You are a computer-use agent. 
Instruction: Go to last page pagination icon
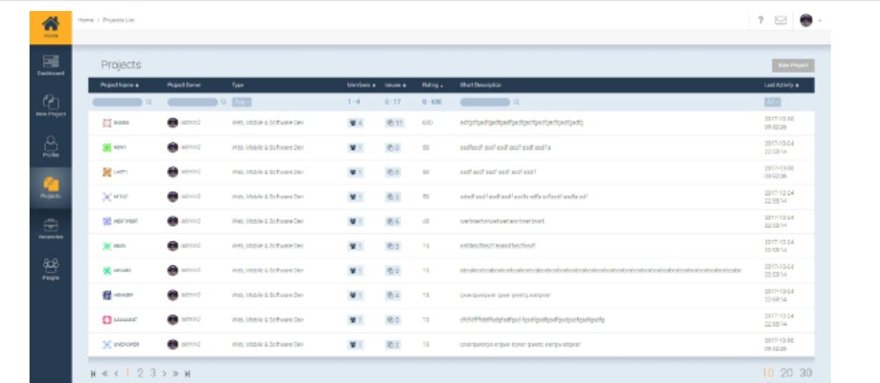coord(188,373)
